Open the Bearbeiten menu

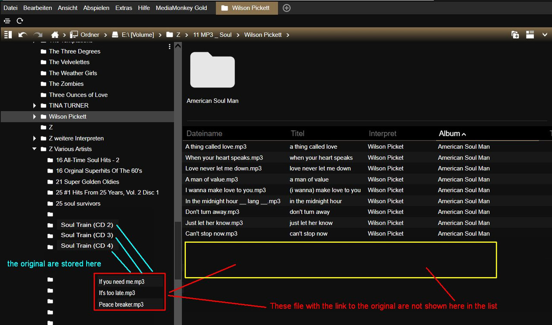point(38,8)
